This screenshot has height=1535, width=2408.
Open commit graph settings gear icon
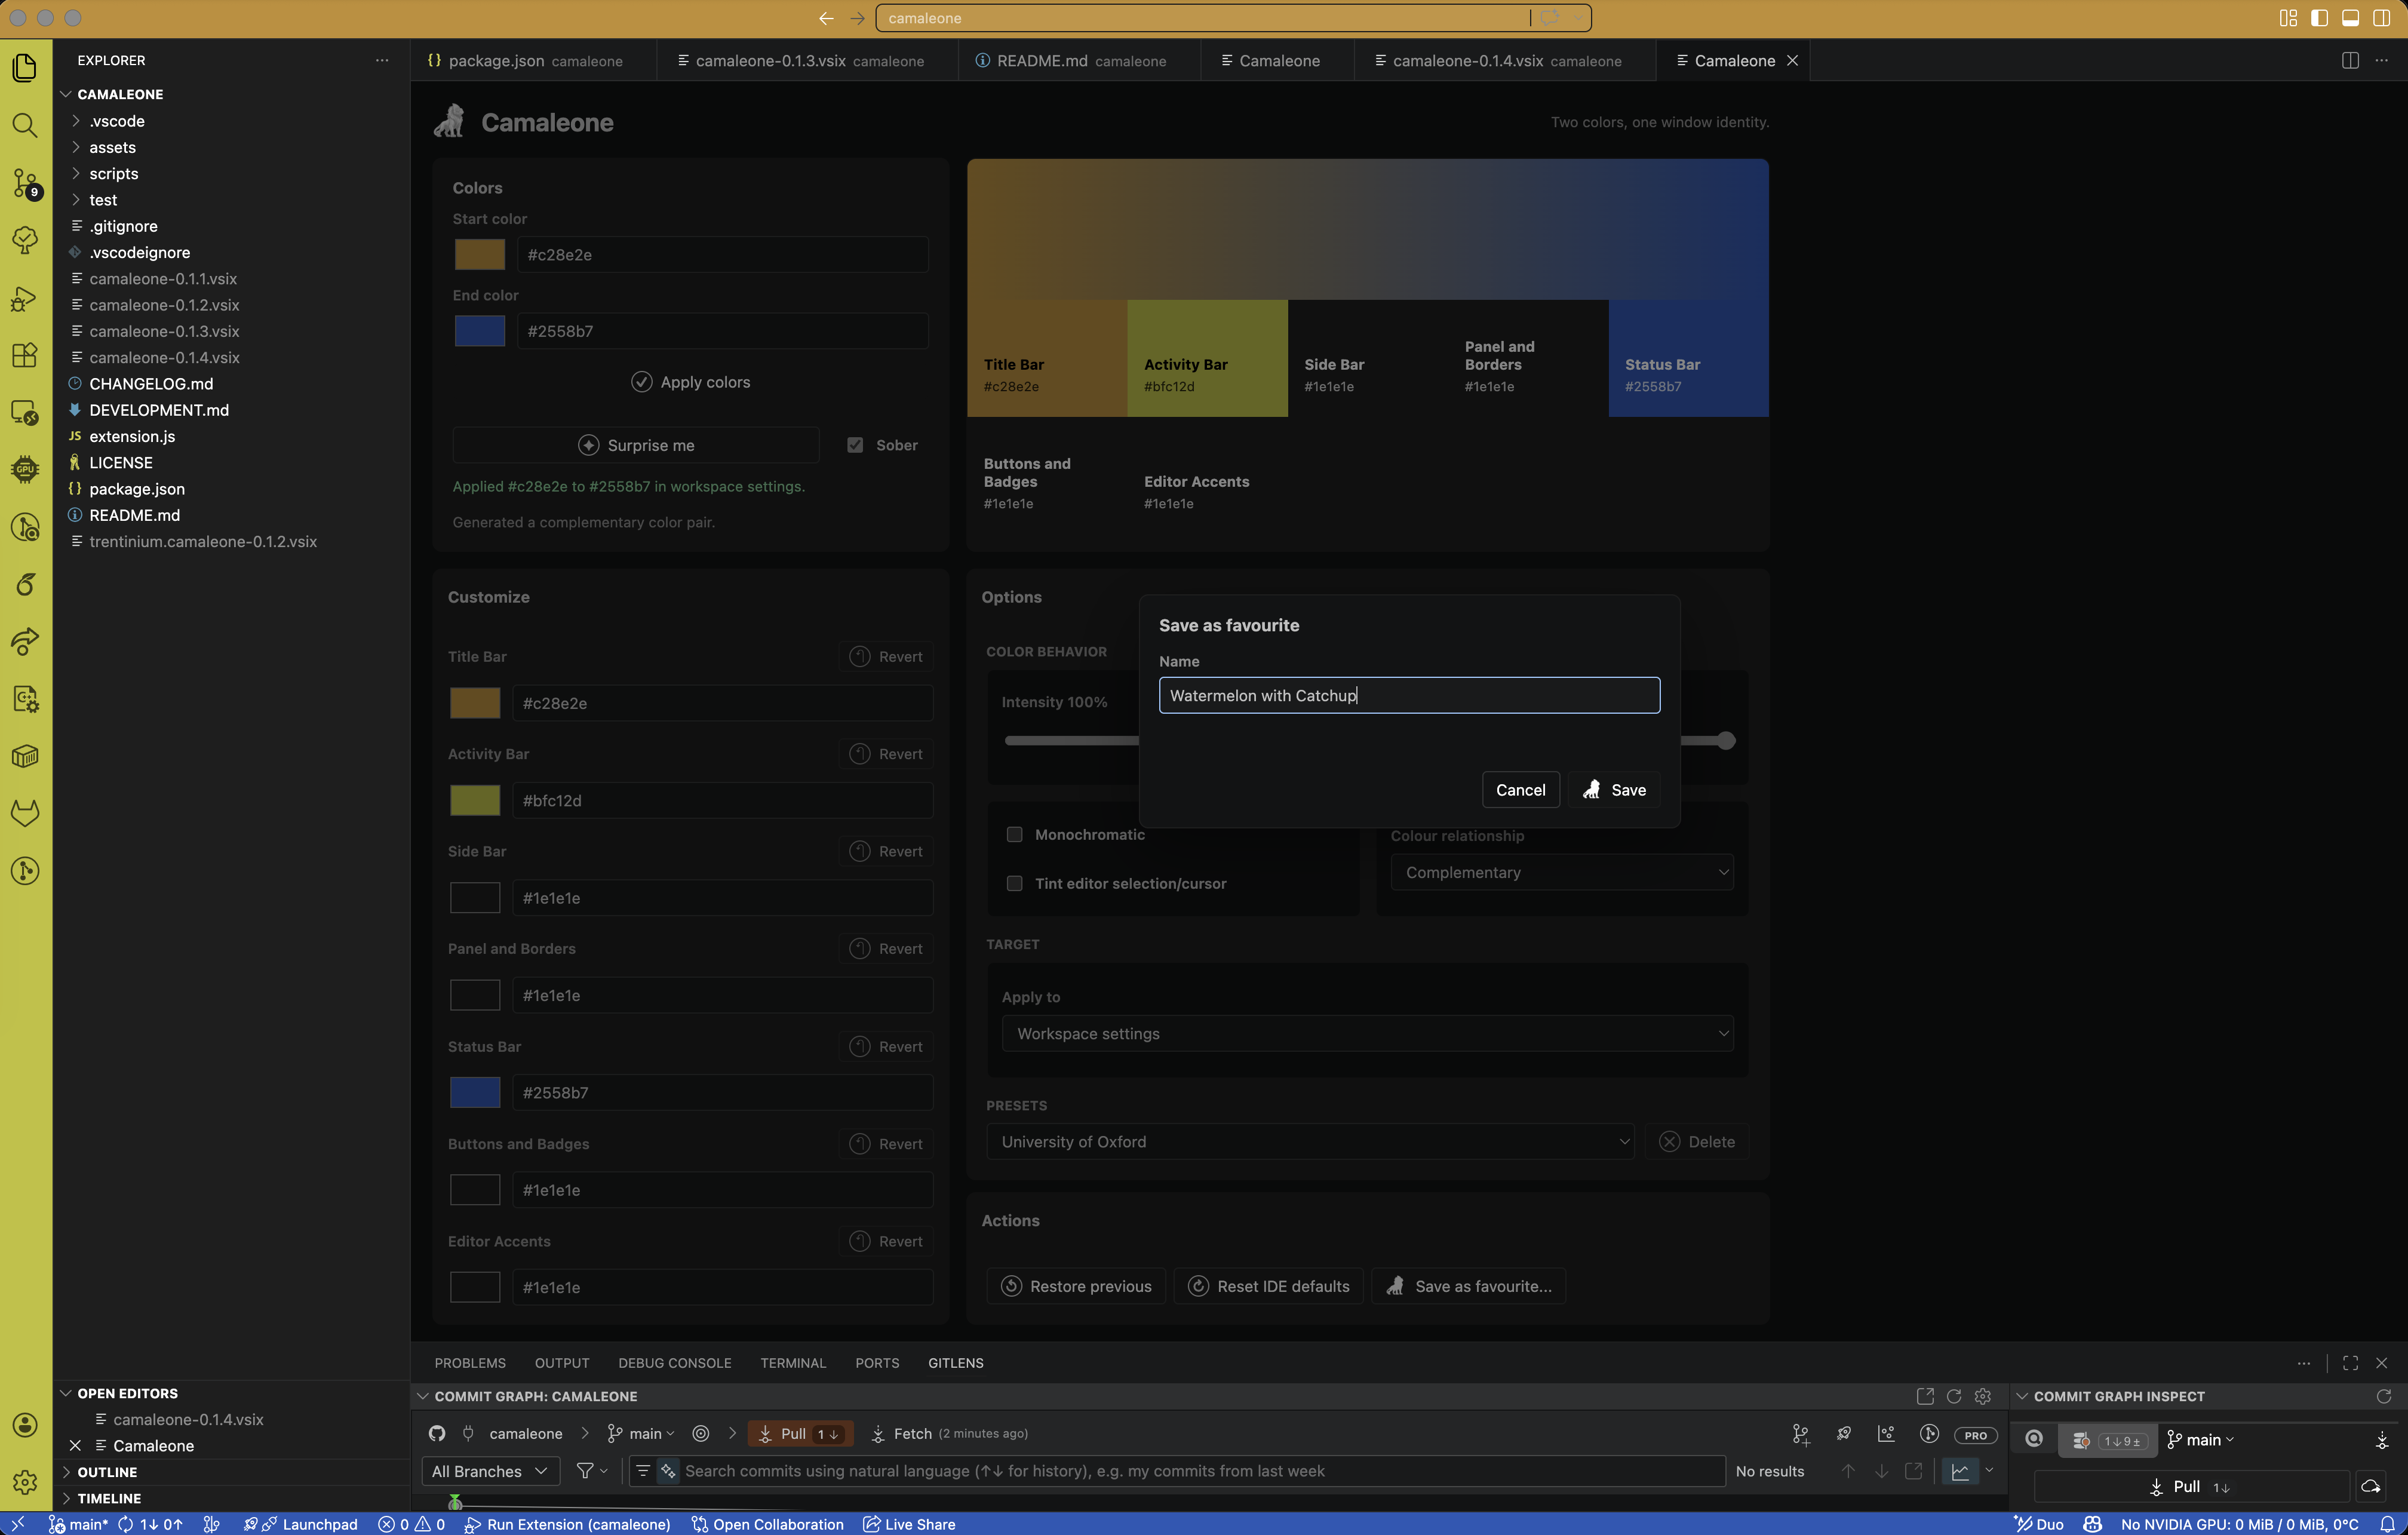point(1983,1396)
